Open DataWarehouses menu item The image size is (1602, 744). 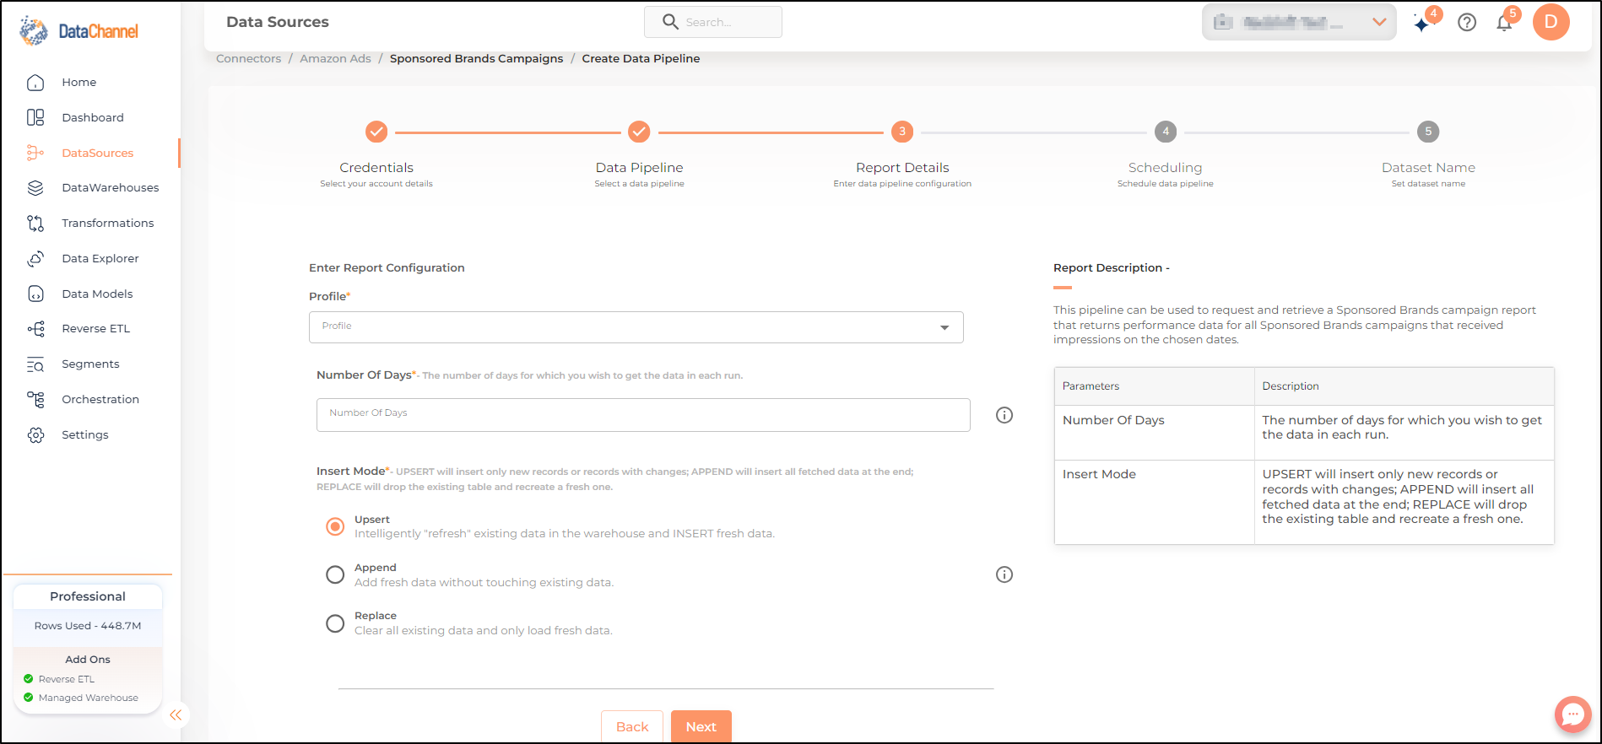[111, 187]
